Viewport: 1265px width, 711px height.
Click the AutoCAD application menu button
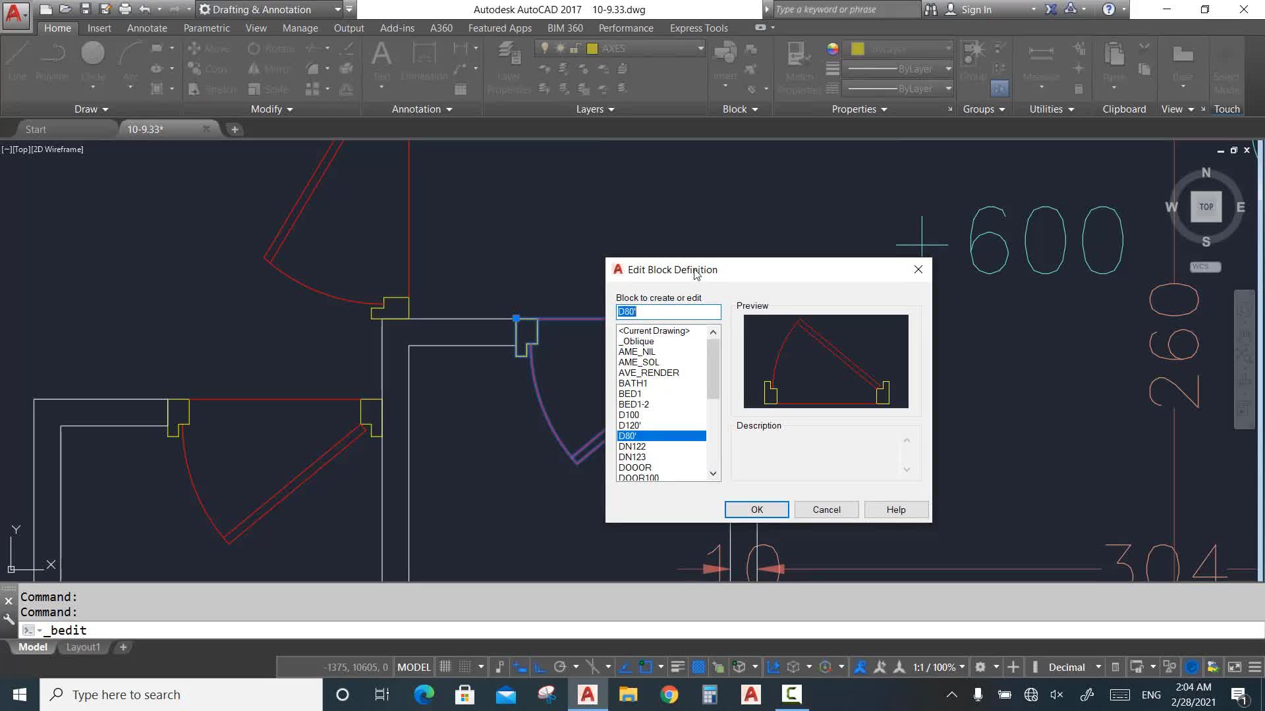click(14, 13)
